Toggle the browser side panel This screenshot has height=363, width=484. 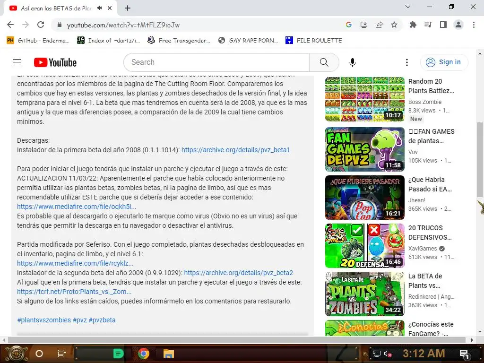click(x=443, y=25)
